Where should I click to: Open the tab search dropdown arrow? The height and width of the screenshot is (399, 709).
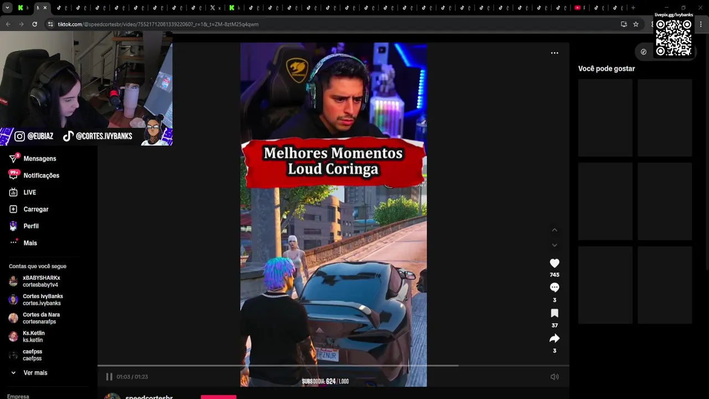click(7, 8)
